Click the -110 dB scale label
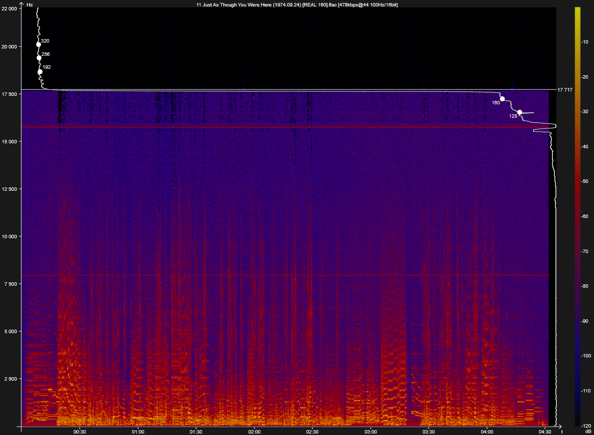This screenshot has height=435, width=594. [x=587, y=391]
